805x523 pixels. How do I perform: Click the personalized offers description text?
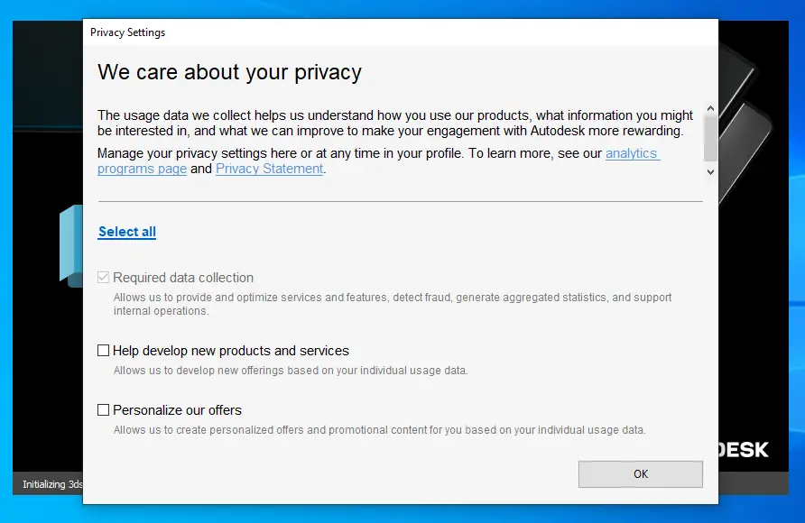point(379,430)
